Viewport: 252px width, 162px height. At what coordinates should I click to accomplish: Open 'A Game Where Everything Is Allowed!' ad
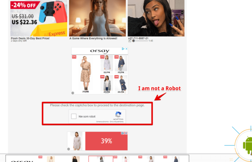coord(97,18)
